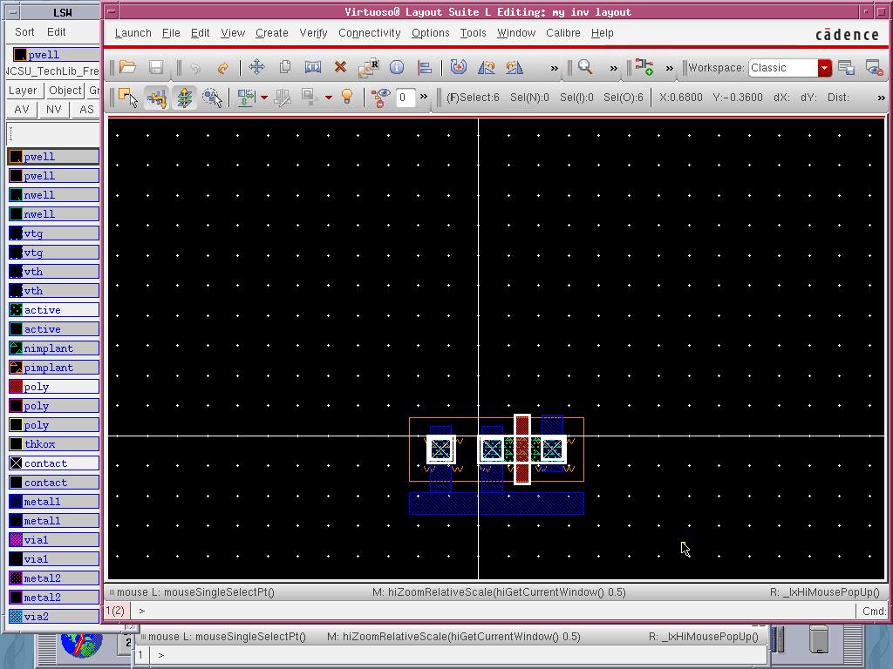Screen dimensions: 893x669
Task: Expand toolbar overflow after the ruler icons
Action: point(554,68)
